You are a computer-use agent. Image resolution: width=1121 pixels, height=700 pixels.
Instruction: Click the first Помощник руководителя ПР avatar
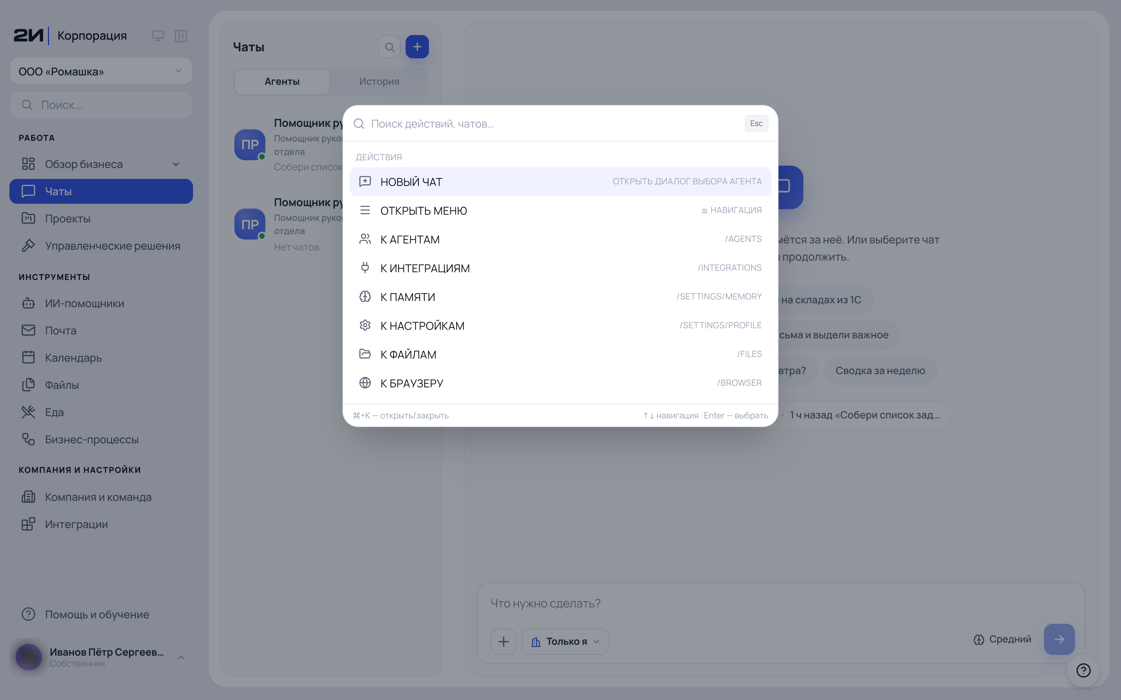pyautogui.click(x=250, y=144)
